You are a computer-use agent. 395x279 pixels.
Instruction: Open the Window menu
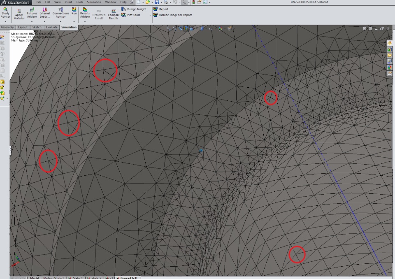pos(111,2)
